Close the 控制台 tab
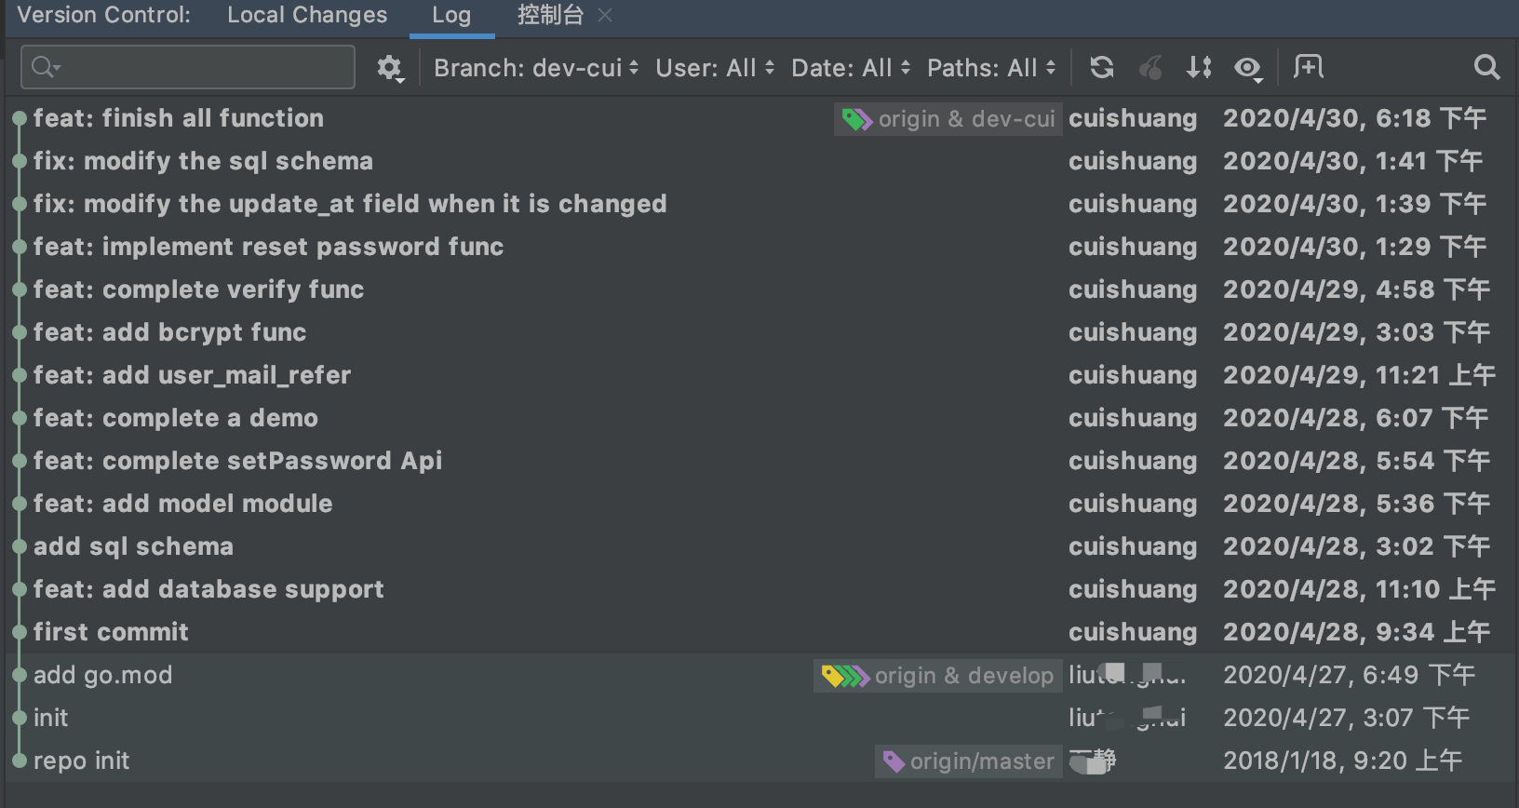 pyautogui.click(x=605, y=15)
